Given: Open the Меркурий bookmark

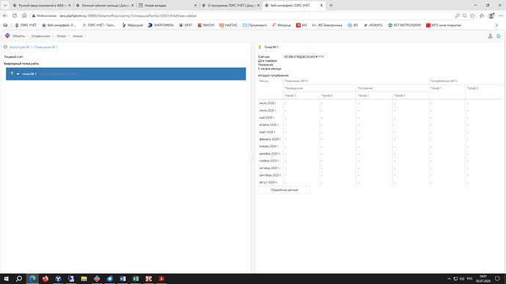Looking at the screenshot, I should (133, 25).
